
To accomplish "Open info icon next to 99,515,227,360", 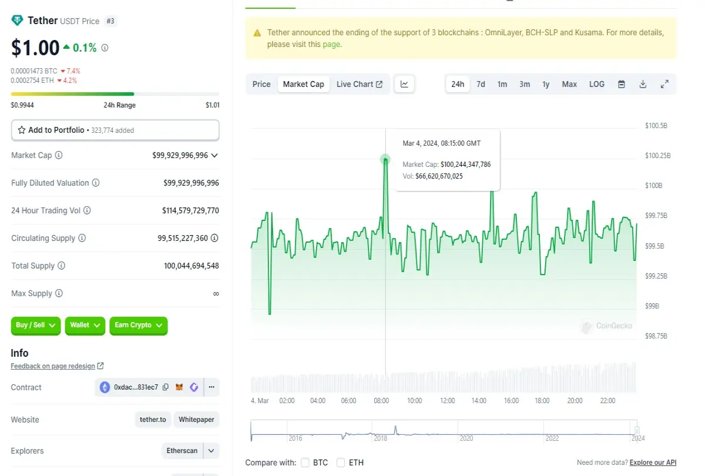I will coord(214,238).
